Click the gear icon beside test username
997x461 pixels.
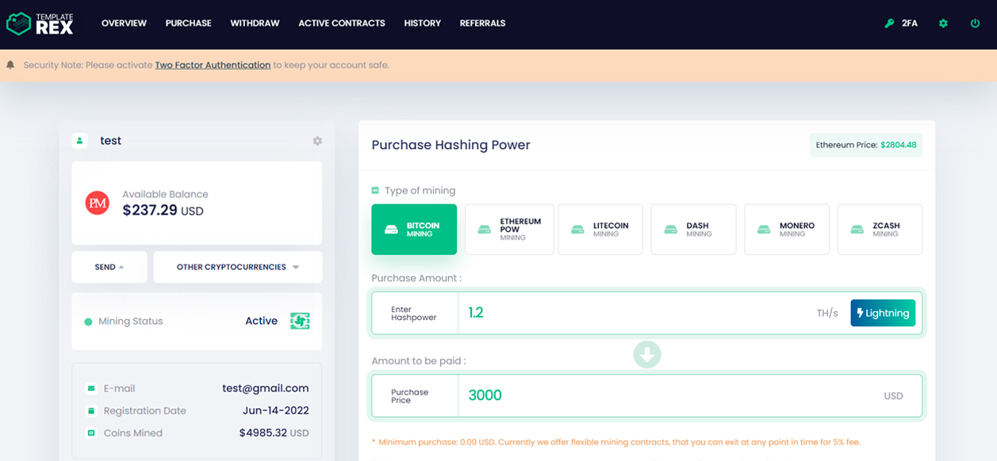tap(317, 141)
